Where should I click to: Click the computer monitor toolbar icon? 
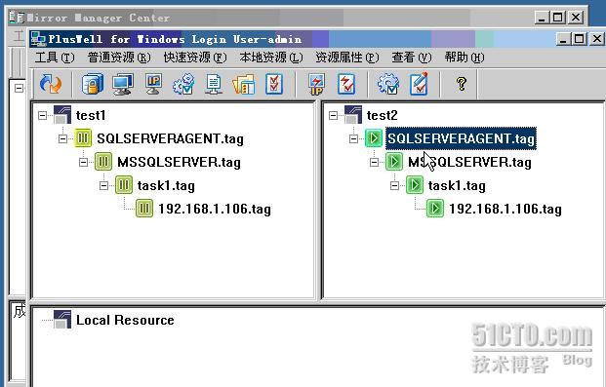[x=123, y=84]
